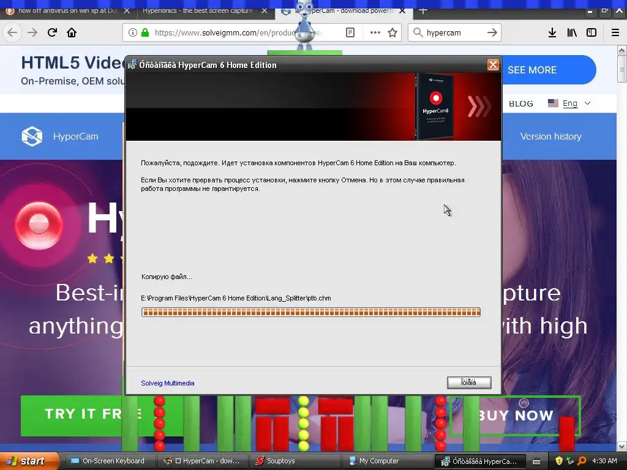Open the library bookshelf icon
Screen dimensions: 627x470
coord(572,32)
